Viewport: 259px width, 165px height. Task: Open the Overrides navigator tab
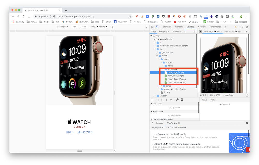[x=176, y=31]
